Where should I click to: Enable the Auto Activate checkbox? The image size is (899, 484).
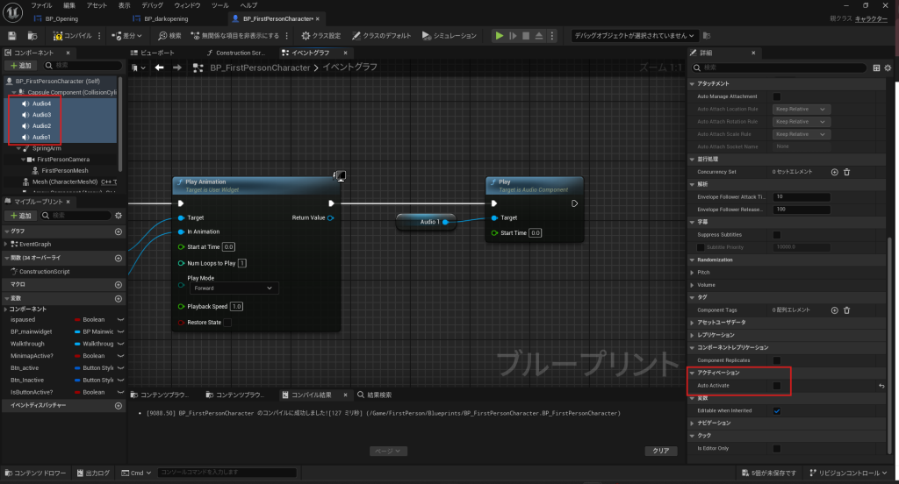click(776, 386)
